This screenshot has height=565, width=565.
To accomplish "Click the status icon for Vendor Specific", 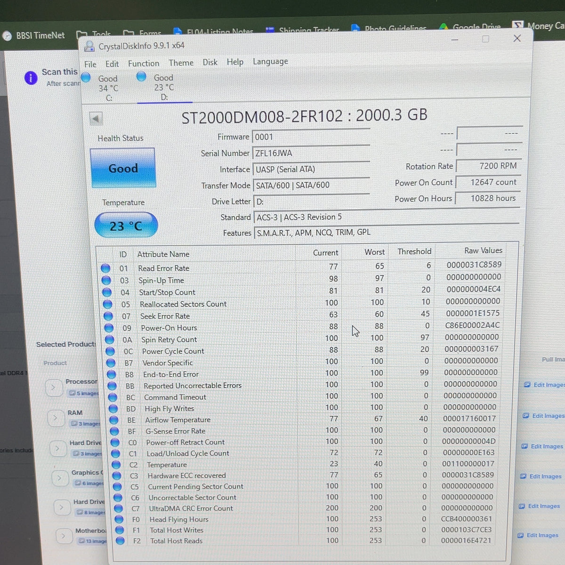I will (111, 363).
